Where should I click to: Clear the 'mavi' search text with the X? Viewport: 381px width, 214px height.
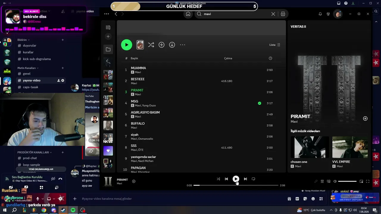point(273,14)
